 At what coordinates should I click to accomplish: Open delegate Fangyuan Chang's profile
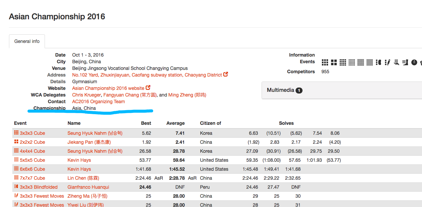(x=130, y=95)
